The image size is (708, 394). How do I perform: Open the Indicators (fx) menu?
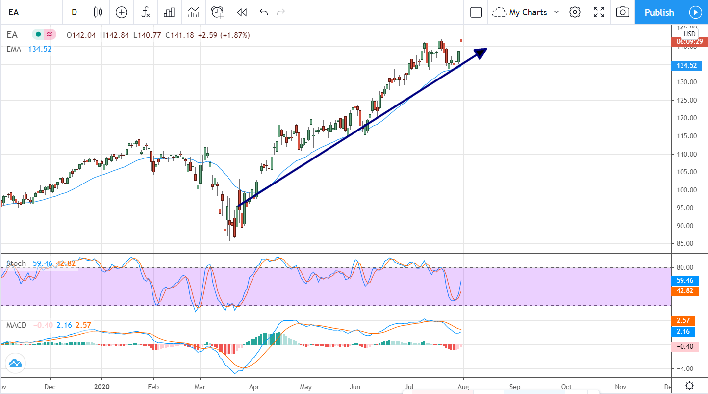145,12
